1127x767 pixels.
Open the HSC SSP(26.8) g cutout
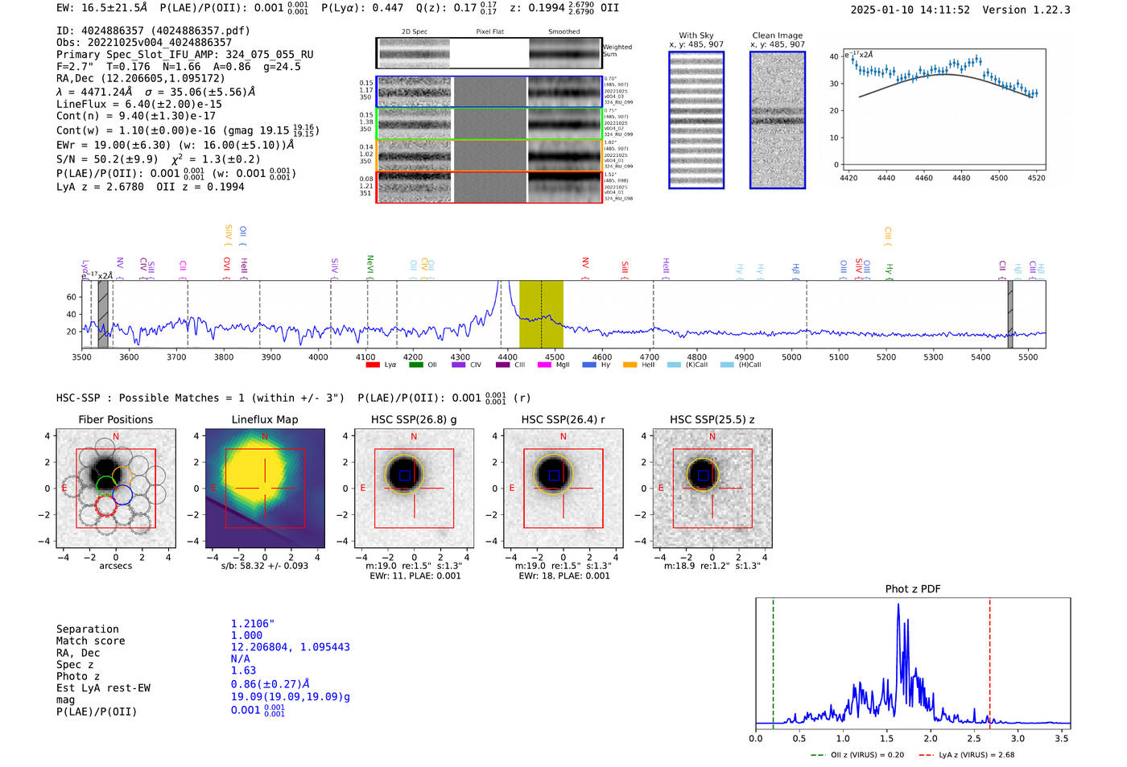click(x=415, y=489)
